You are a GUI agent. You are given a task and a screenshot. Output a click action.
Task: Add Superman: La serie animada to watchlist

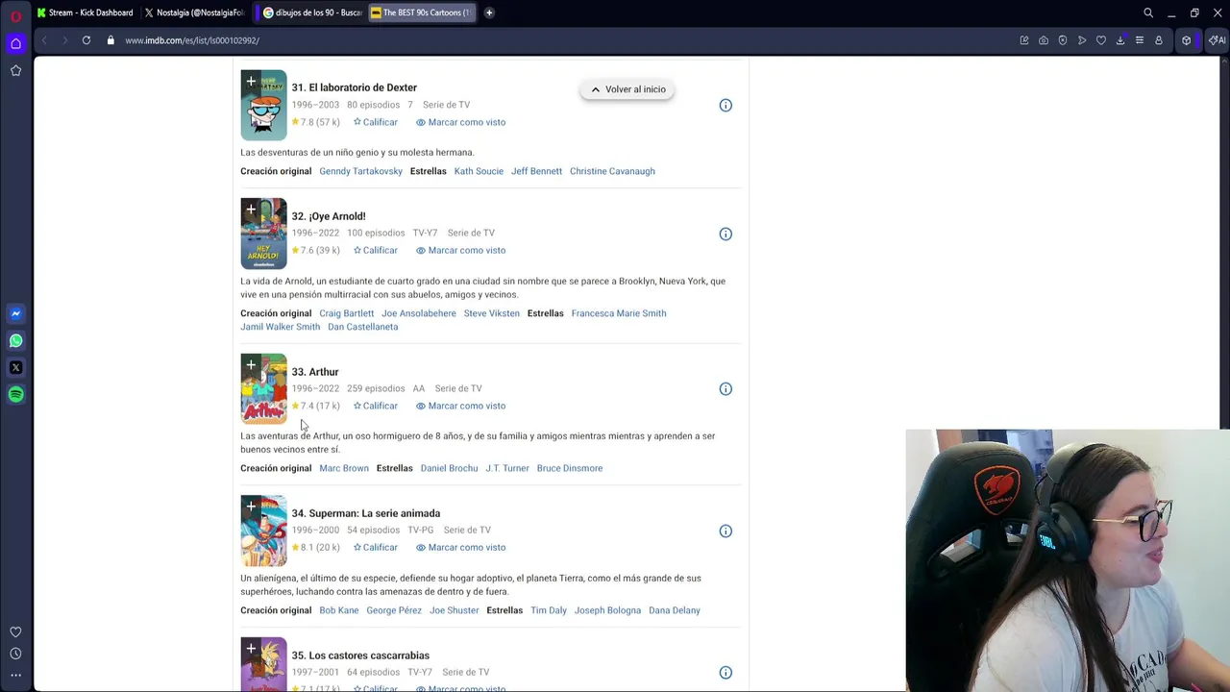[x=251, y=507]
